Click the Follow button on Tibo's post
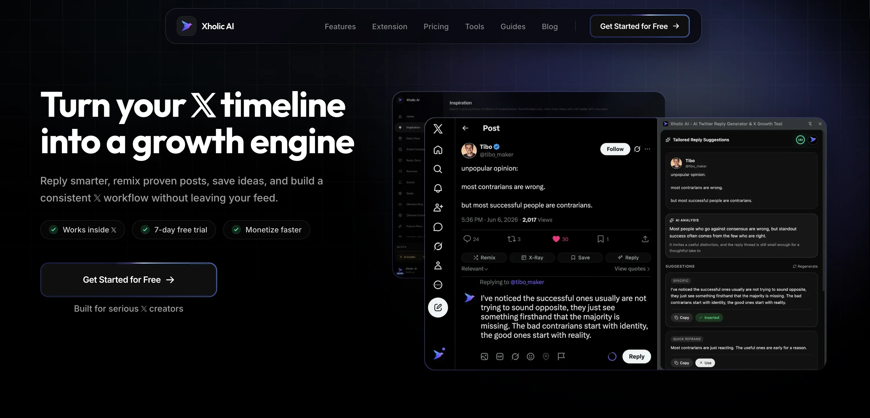The image size is (870, 418). (x=615, y=149)
